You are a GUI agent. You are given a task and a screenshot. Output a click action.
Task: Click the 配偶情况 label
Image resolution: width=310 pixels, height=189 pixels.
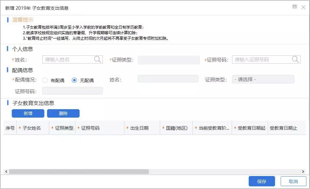point(24,80)
